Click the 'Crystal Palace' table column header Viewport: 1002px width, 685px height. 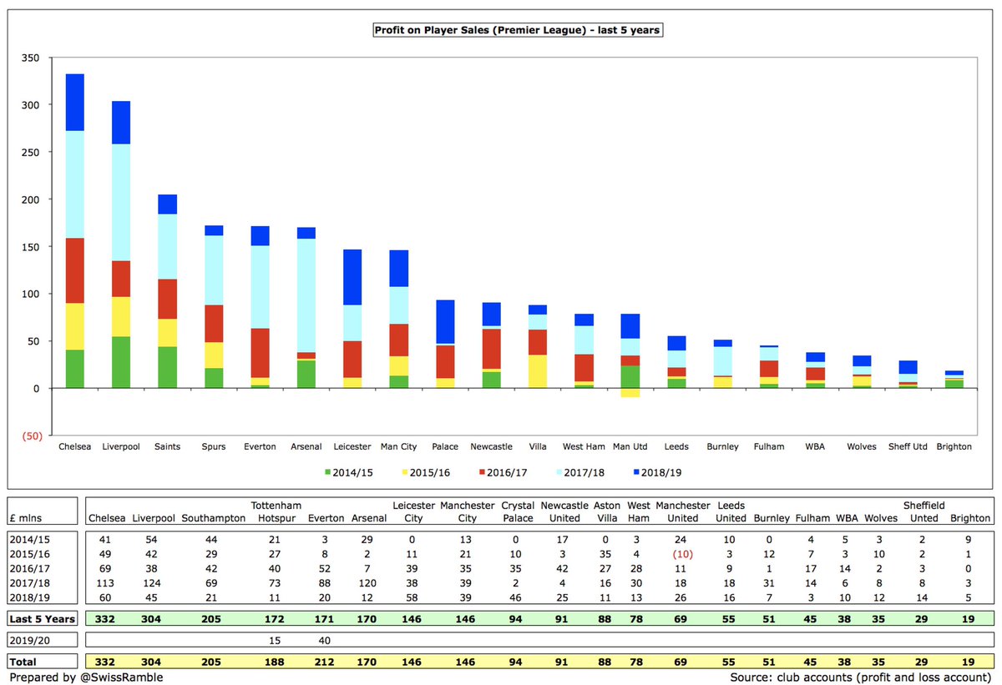tap(518, 511)
